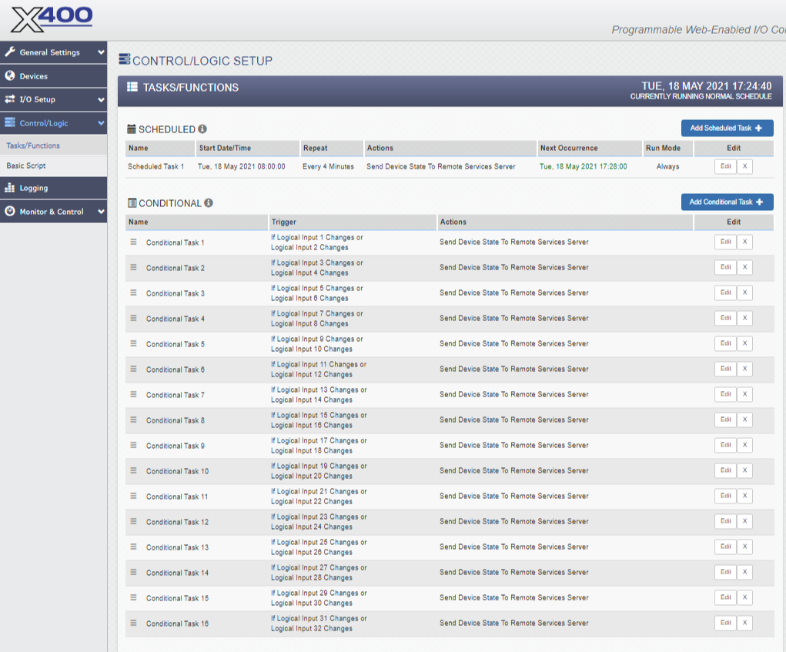Remove Conditional Task 12 via X button
786x652 pixels.
(744, 521)
